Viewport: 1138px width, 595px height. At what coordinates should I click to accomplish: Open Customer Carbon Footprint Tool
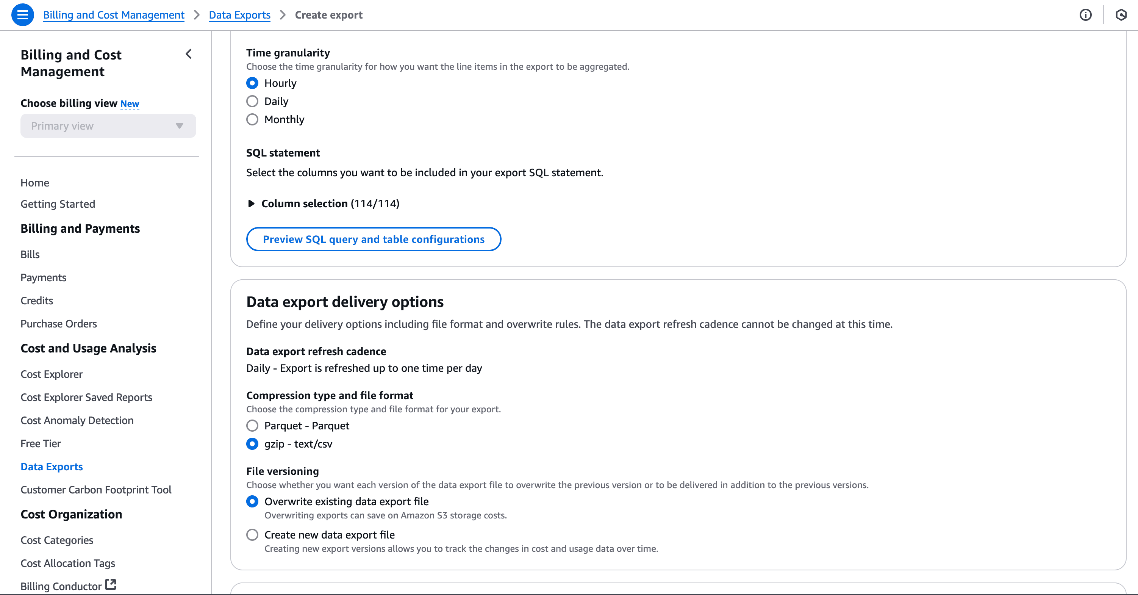(x=96, y=490)
